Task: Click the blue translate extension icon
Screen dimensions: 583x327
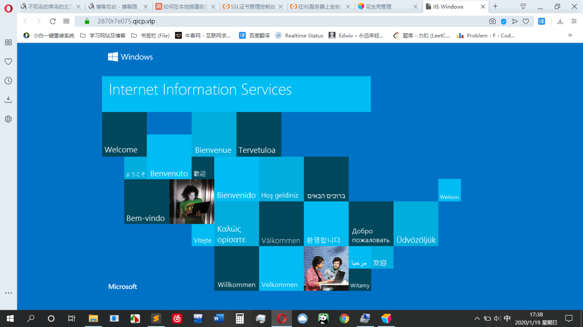Action: coord(542,21)
